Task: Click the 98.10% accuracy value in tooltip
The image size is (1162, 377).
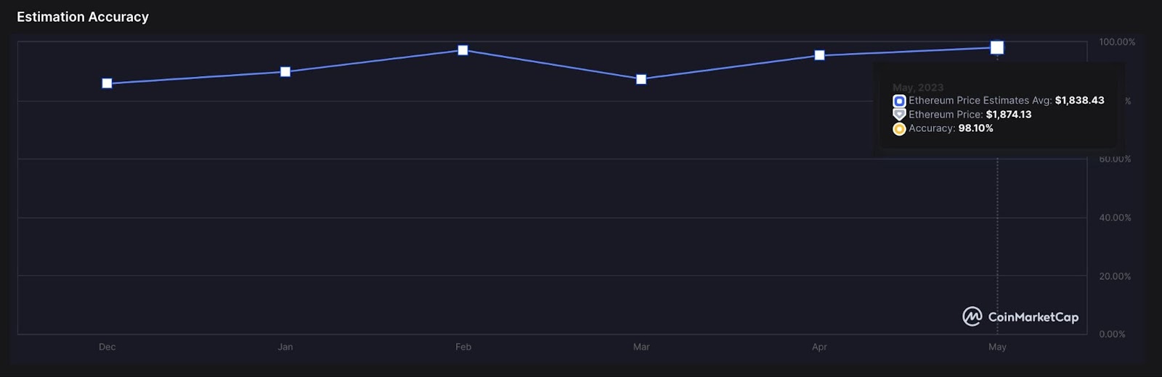Action: [x=975, y=128]
